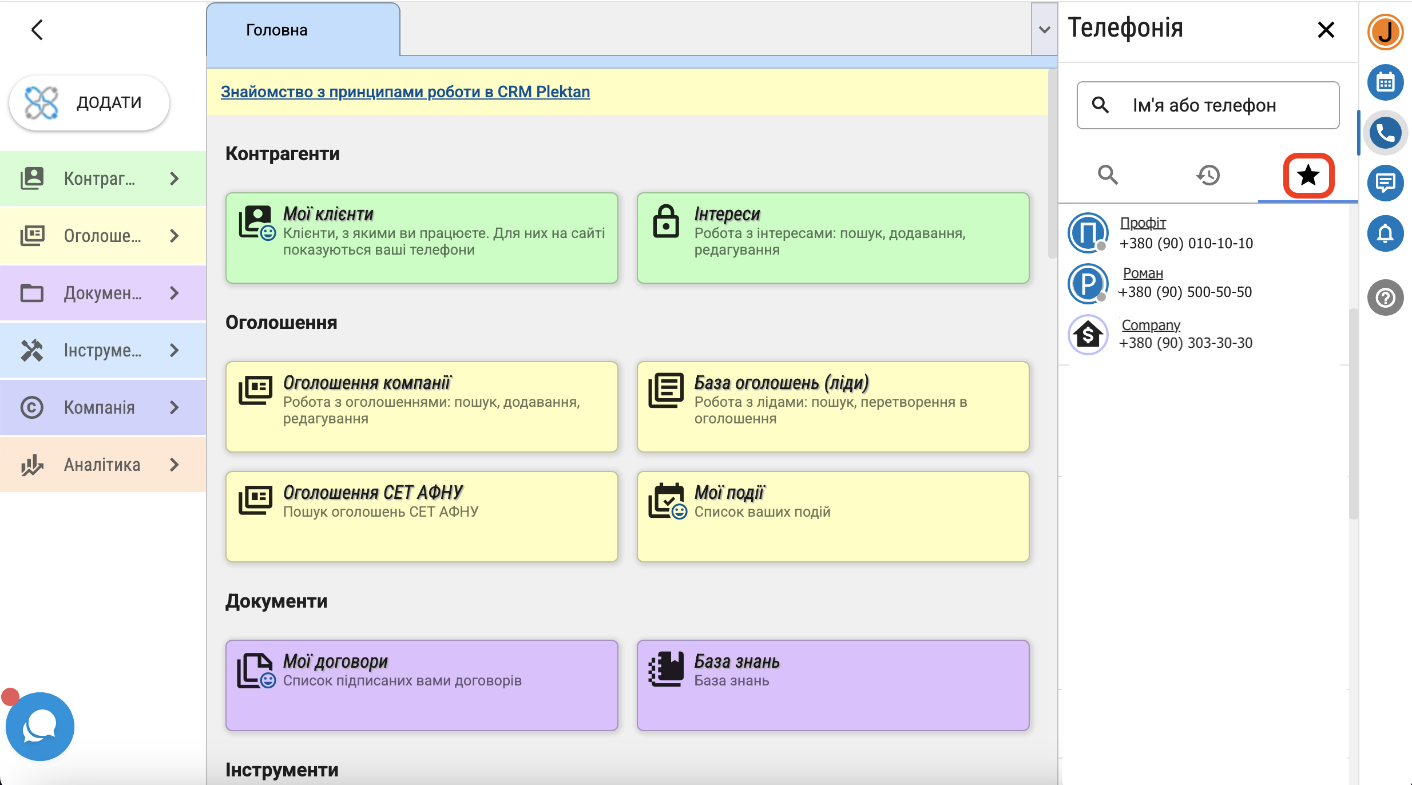This screenshot has width=1412, height=785.
Task: Open call history tab icon
Action: click(x=1208, y=175)
